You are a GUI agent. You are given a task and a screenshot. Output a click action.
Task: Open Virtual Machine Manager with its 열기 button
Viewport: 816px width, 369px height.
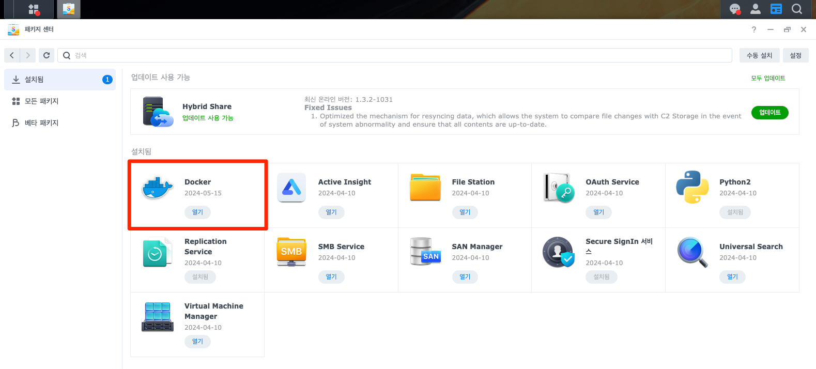(x=197, y=341)
